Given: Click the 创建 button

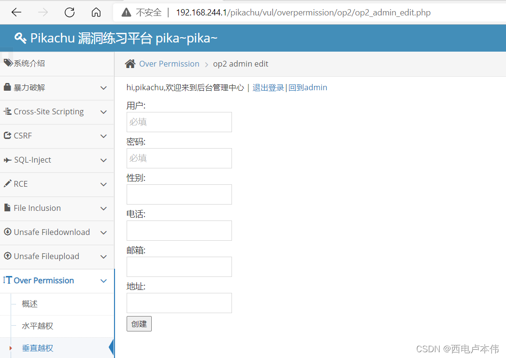Looking at the screenshot, I should (139, 324).
